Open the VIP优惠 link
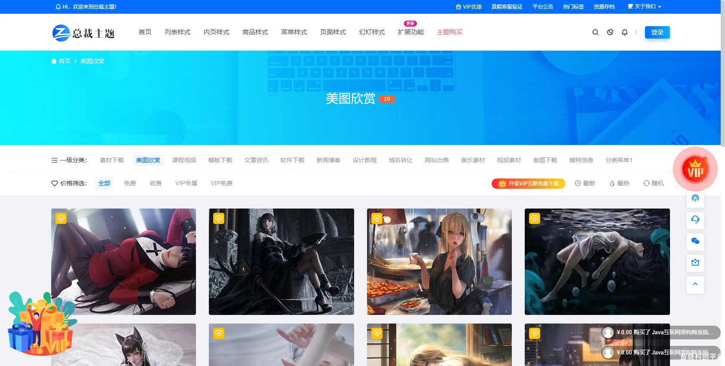The image size is (725, 366). tap(469, 6)
